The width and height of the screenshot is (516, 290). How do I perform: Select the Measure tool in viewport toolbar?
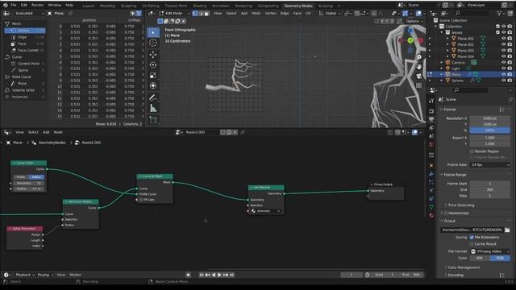[x=153, y=108]
